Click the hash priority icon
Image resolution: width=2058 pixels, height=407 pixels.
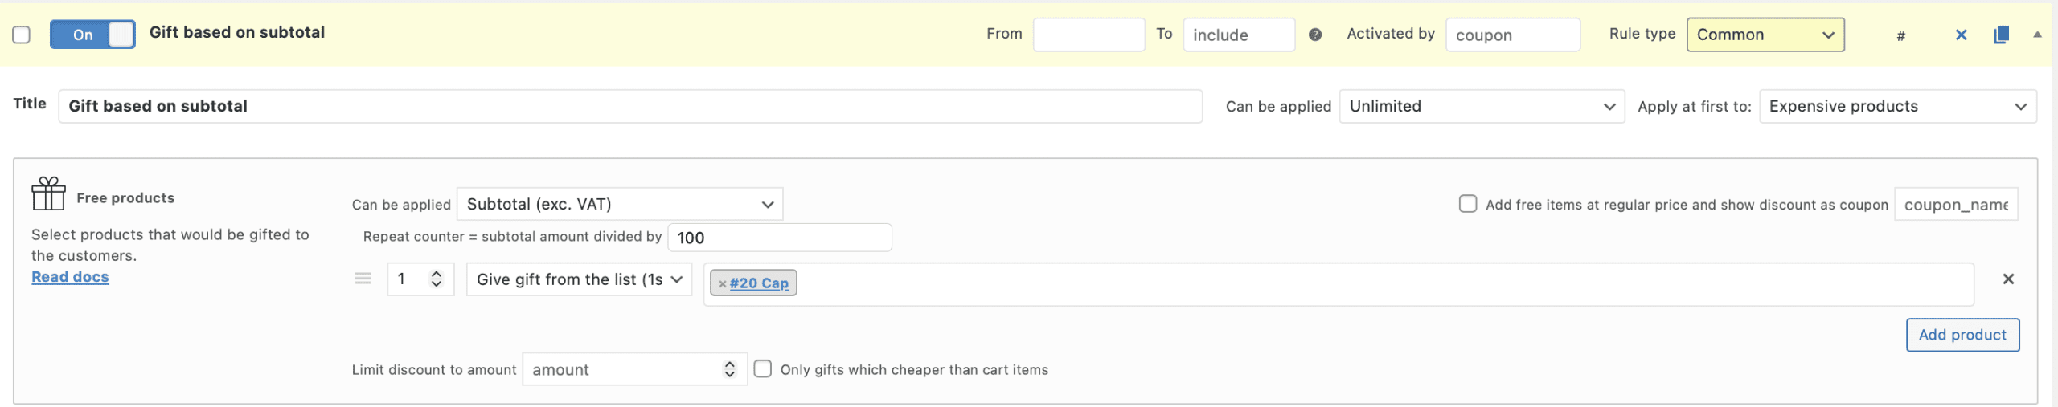pos(1900,35)
